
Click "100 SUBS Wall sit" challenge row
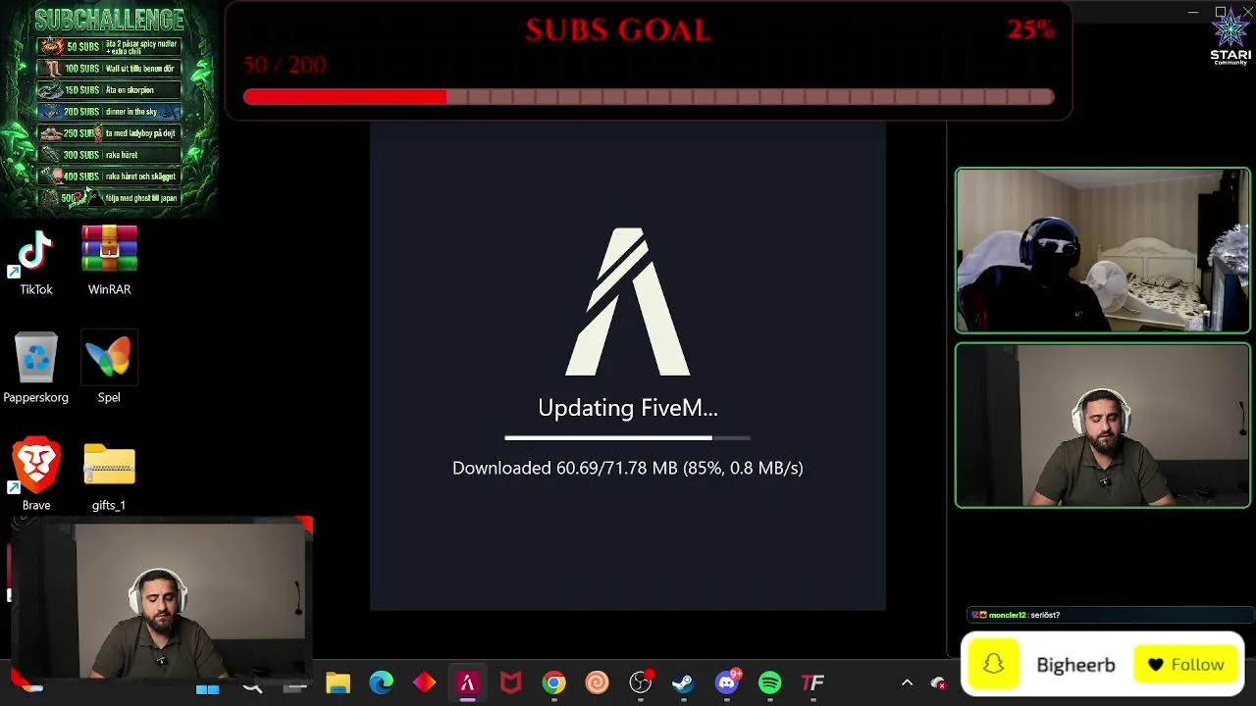pyautogui.click(x=110, y=69)
